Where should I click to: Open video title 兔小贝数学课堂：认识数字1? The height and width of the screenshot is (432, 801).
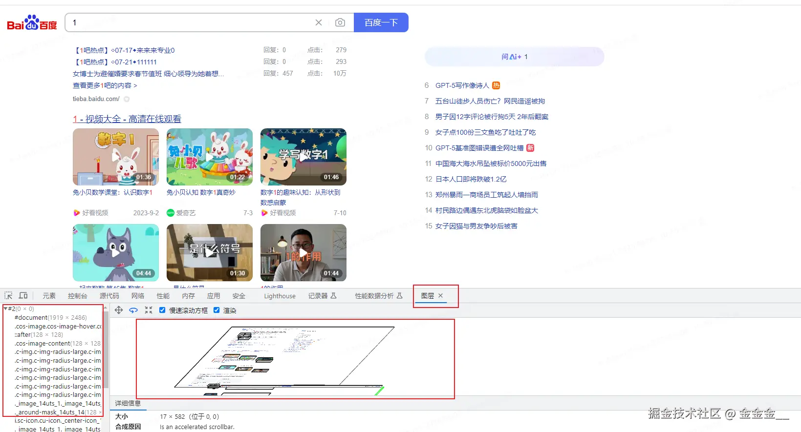point(112,192)
